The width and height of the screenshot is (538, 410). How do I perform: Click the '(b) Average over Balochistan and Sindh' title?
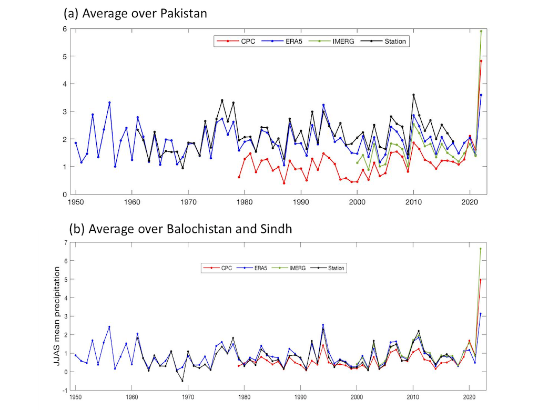(x=180, y=230)
